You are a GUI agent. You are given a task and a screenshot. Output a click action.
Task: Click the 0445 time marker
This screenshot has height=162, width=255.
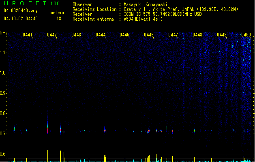[x=124, y=35]
